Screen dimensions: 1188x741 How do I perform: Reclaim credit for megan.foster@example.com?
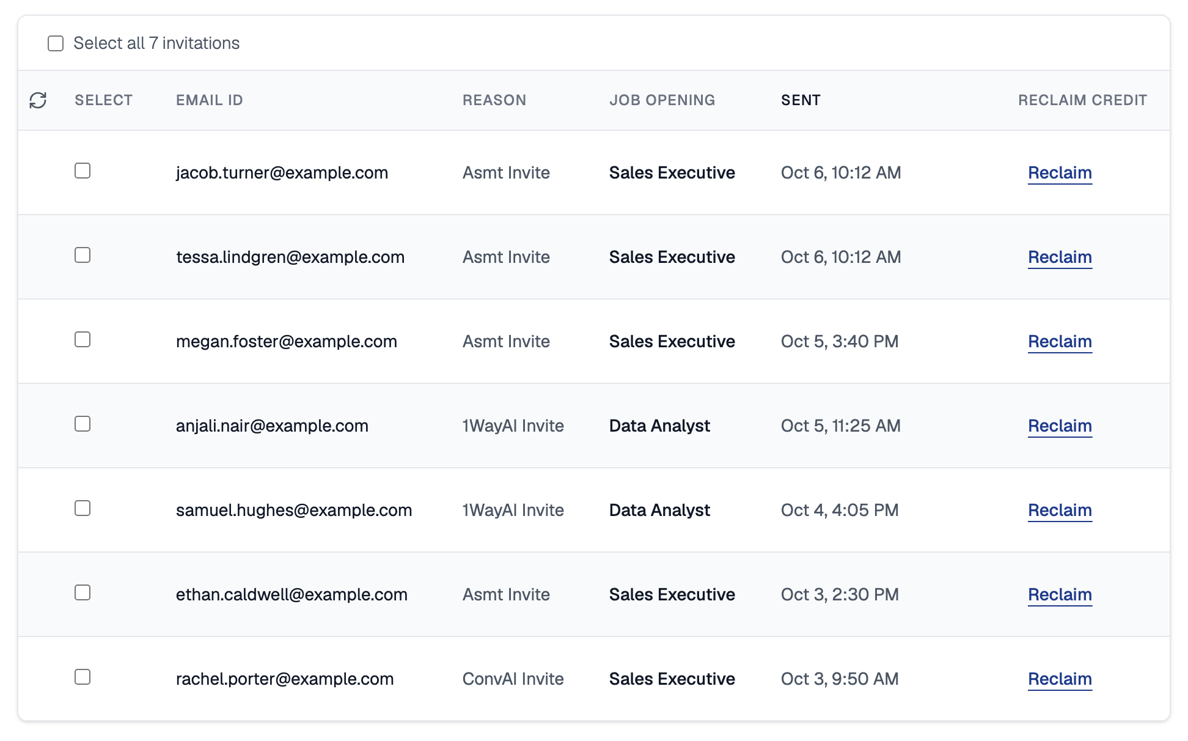tap(1060, 342)
